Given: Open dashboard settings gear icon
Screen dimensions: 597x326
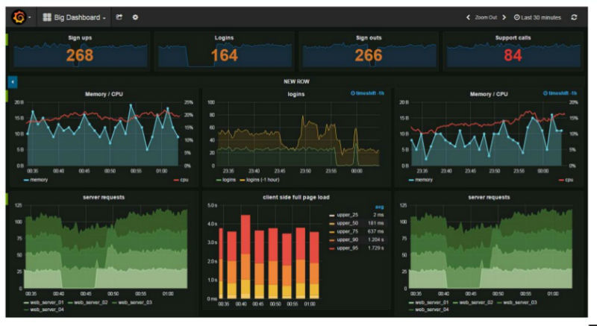Looking at the screenshot, I should (x=135, y=17).
